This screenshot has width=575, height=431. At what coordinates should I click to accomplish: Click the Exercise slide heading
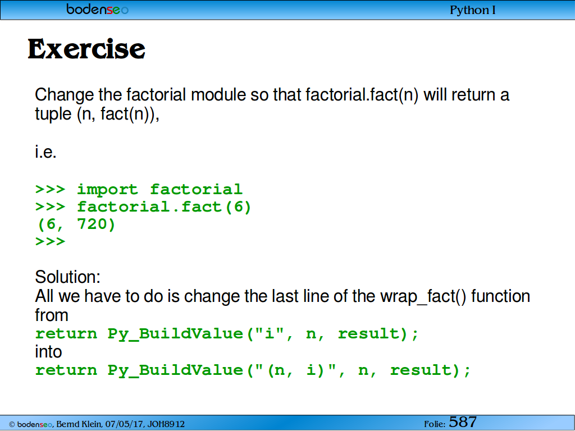coord(86,49)
